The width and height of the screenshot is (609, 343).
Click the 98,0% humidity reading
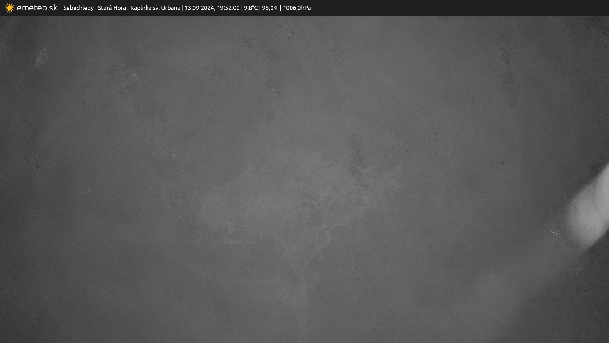pos(270,8)
